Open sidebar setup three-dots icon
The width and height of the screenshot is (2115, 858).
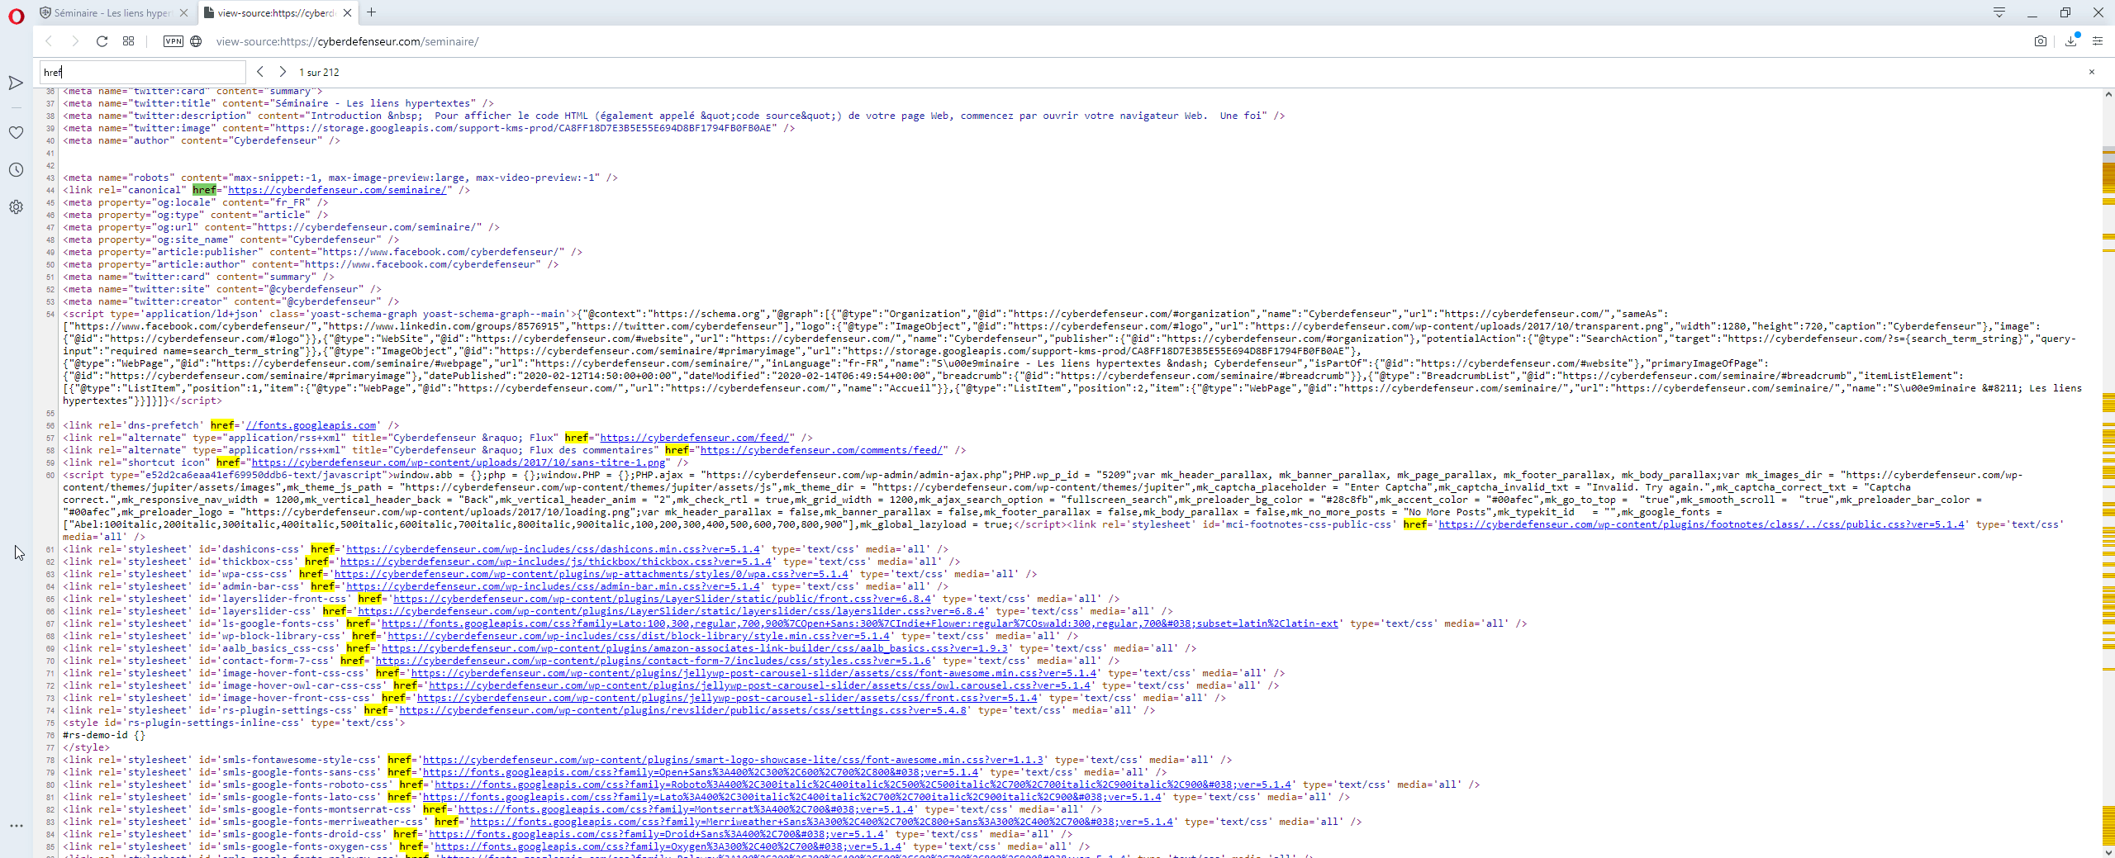(16, 825)
